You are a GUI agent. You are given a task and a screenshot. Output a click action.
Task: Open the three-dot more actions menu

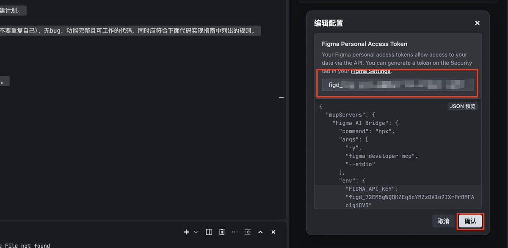235,232
